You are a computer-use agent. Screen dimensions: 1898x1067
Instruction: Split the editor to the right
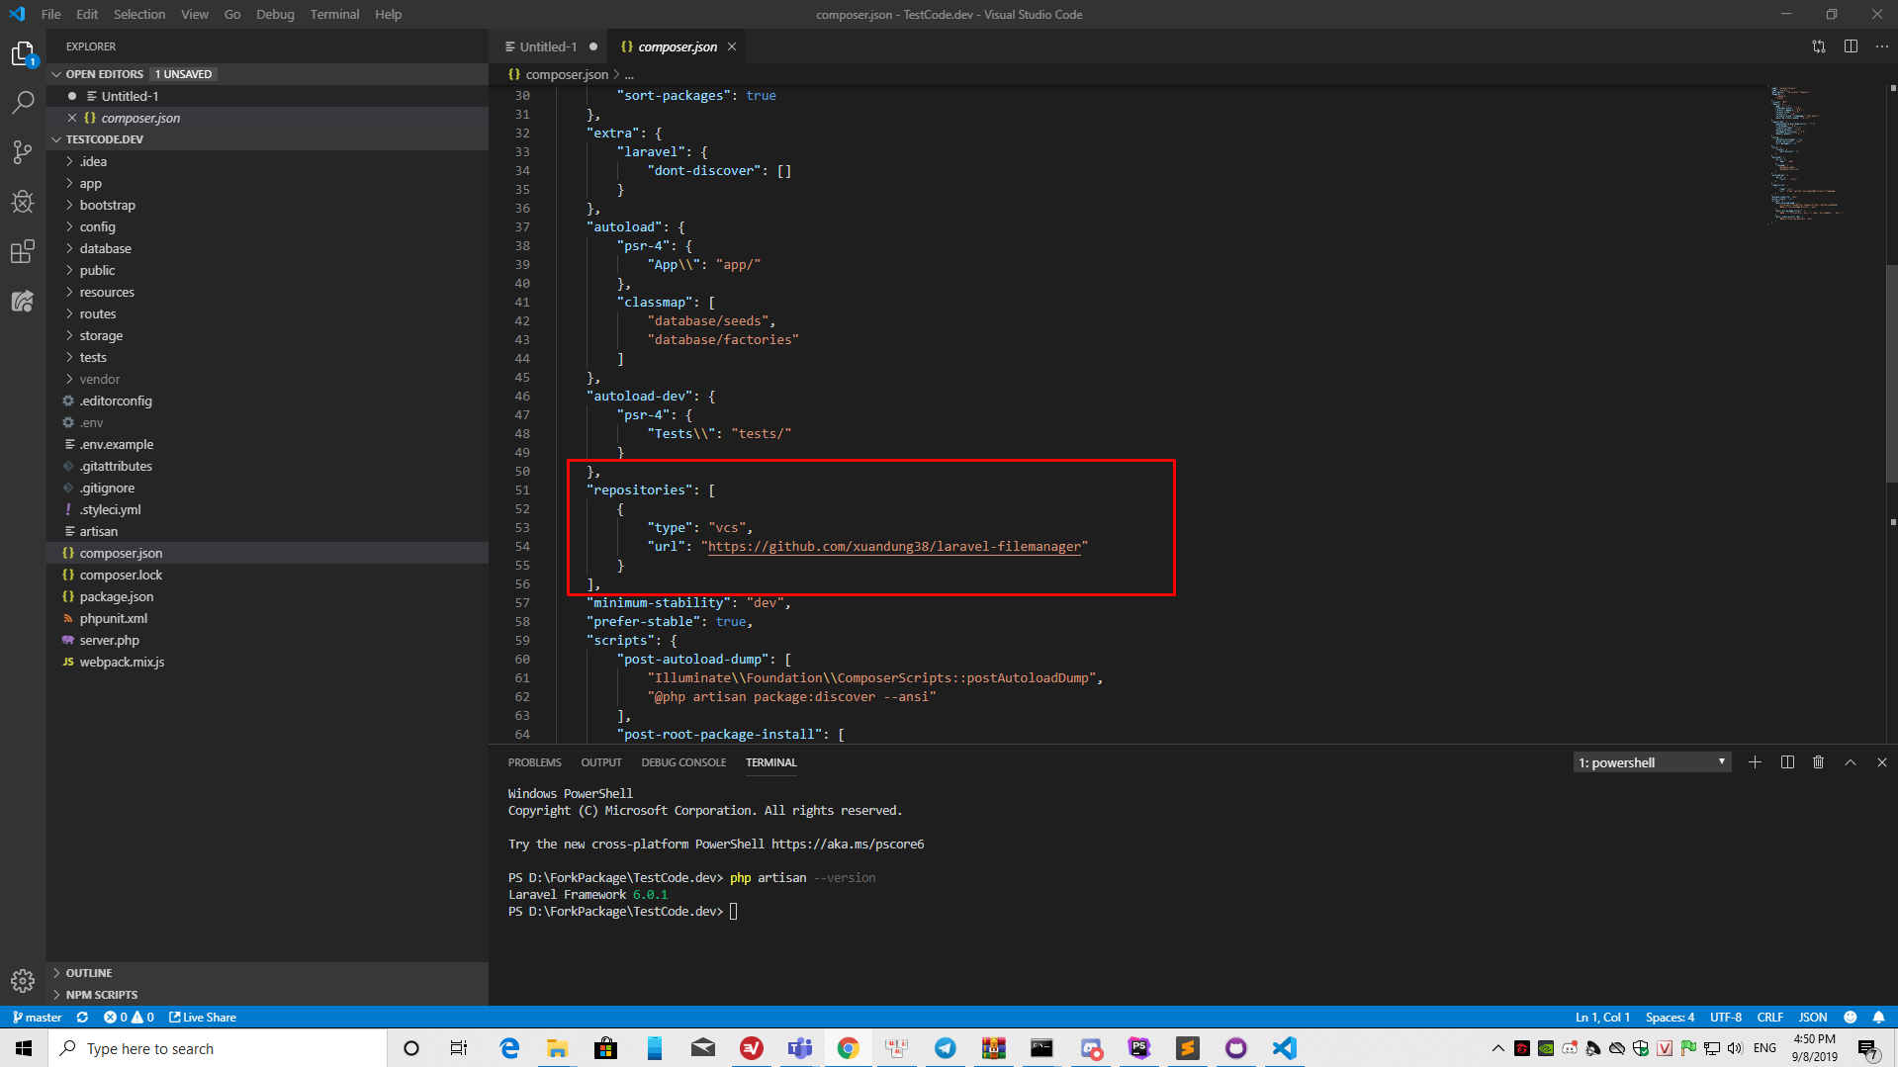pos(1851,46)
